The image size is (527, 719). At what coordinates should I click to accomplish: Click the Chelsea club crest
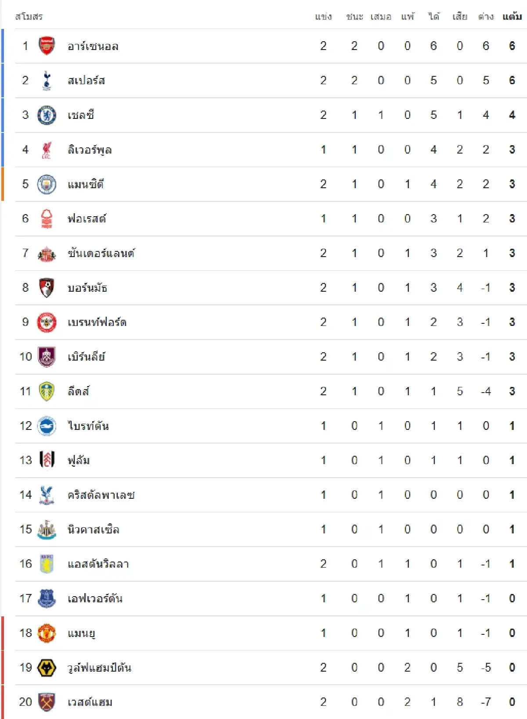coord(47,115)
